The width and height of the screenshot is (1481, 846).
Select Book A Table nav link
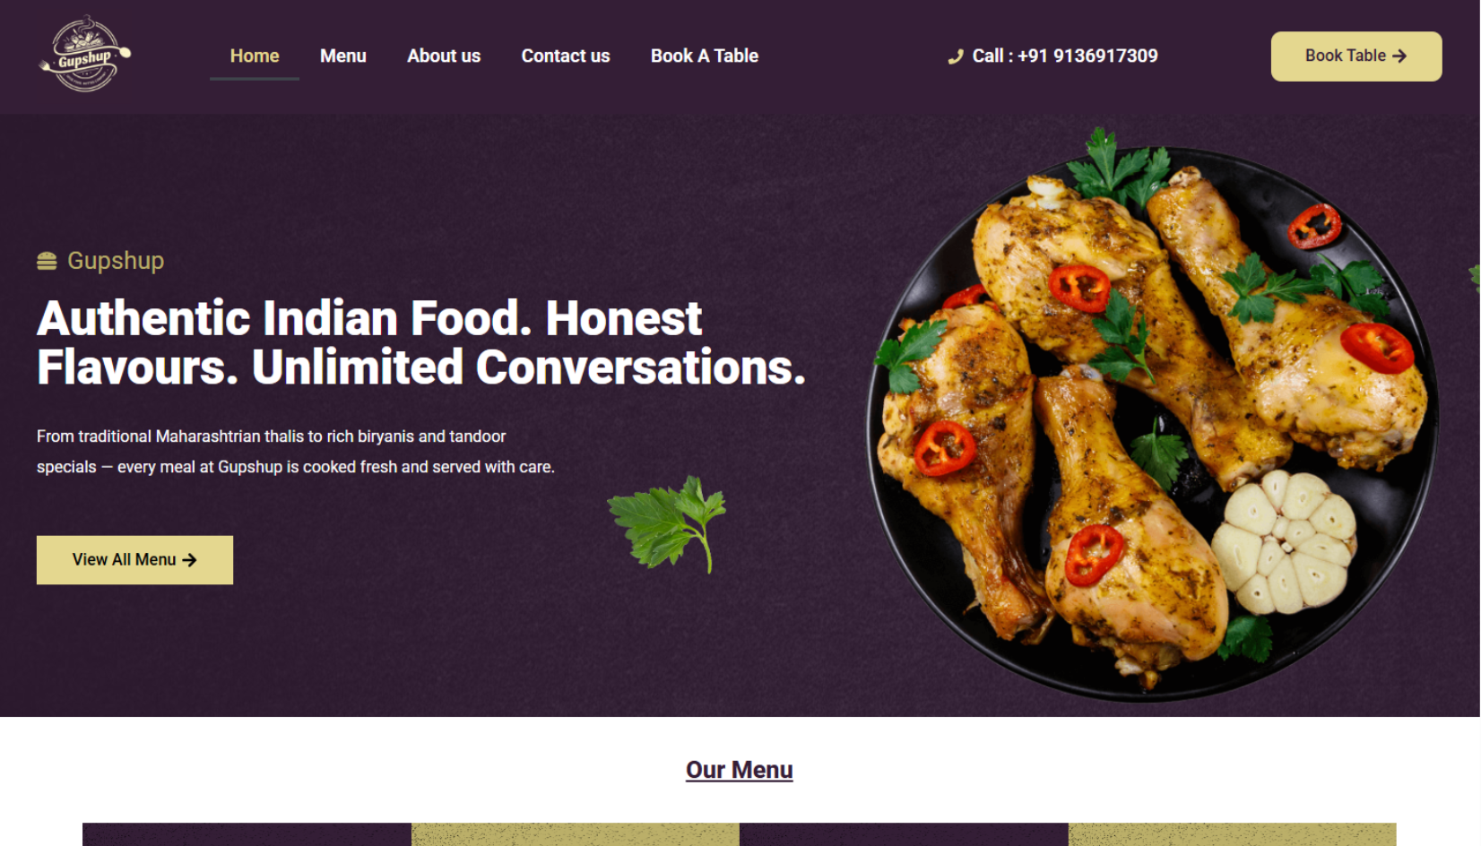pyautogui.click(x=705, y=56)
